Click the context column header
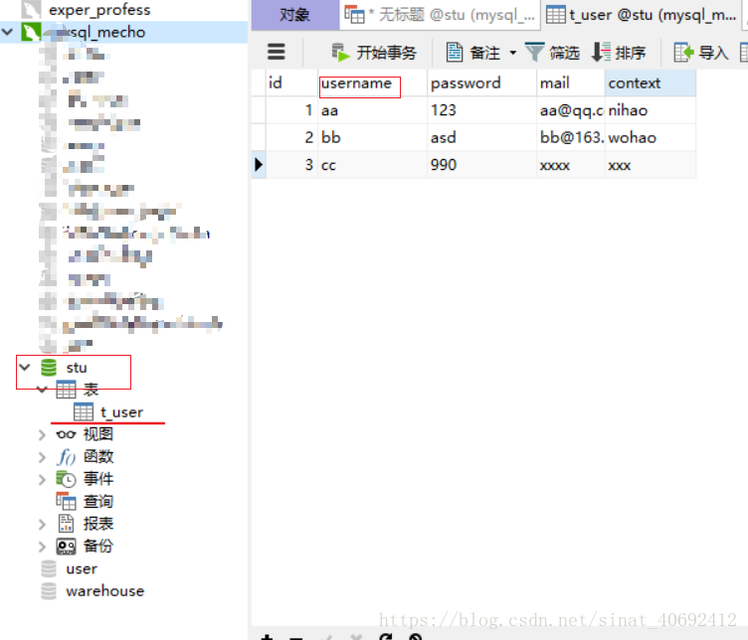This screenshot has width=748, height=640. (651, 82)
